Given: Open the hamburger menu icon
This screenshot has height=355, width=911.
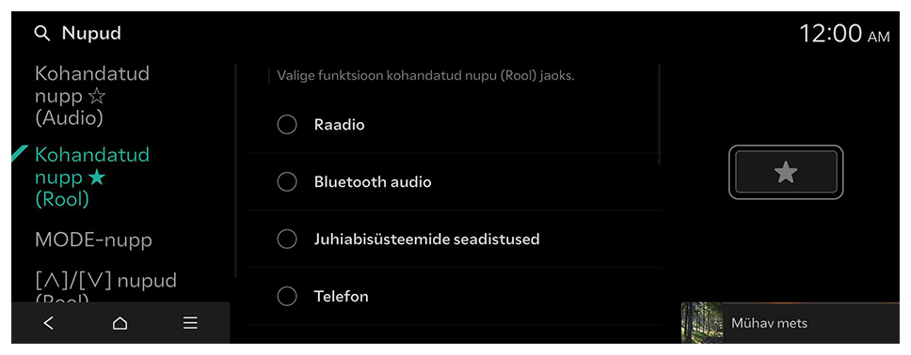Looking at the screenshot, I should [190, 323].
